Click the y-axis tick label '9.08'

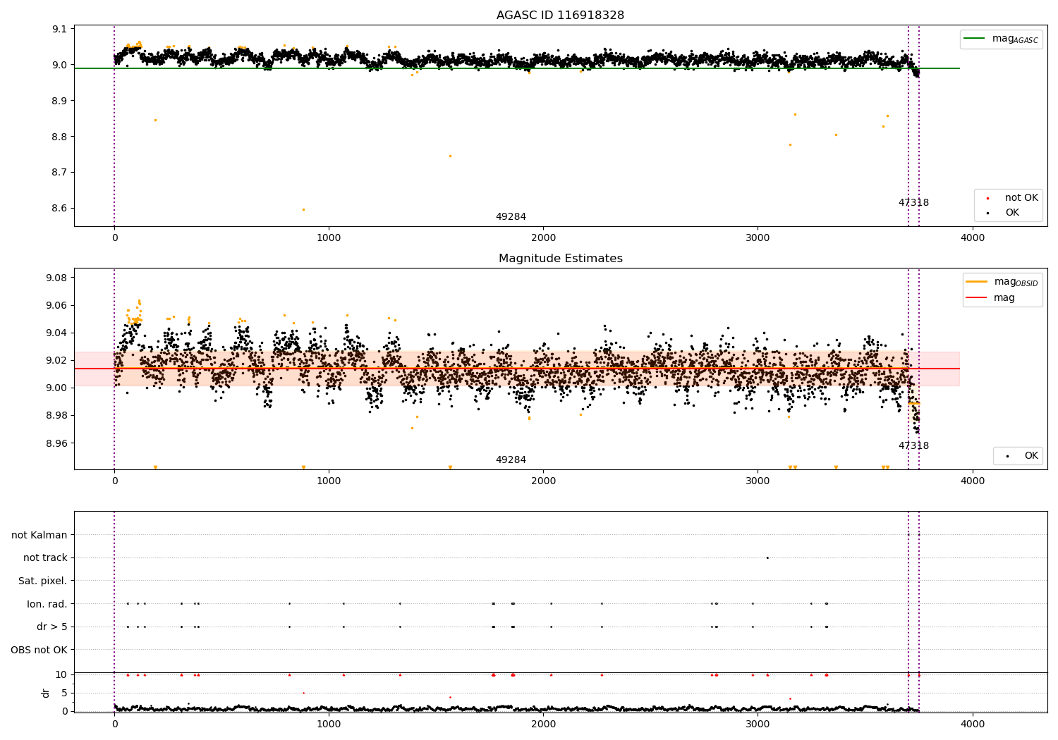[57, 278]
